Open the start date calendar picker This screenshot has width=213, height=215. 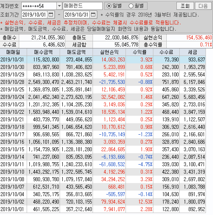click(51, 15)
